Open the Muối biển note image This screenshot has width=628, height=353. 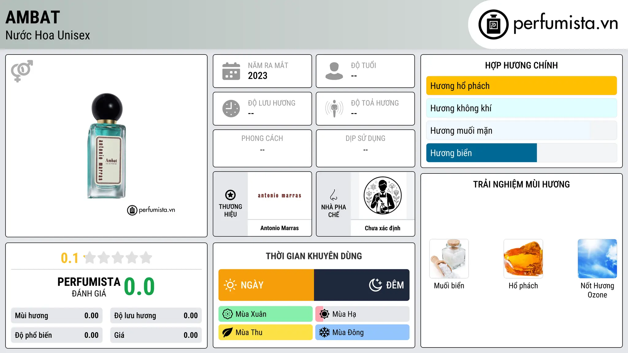[449, 259]
